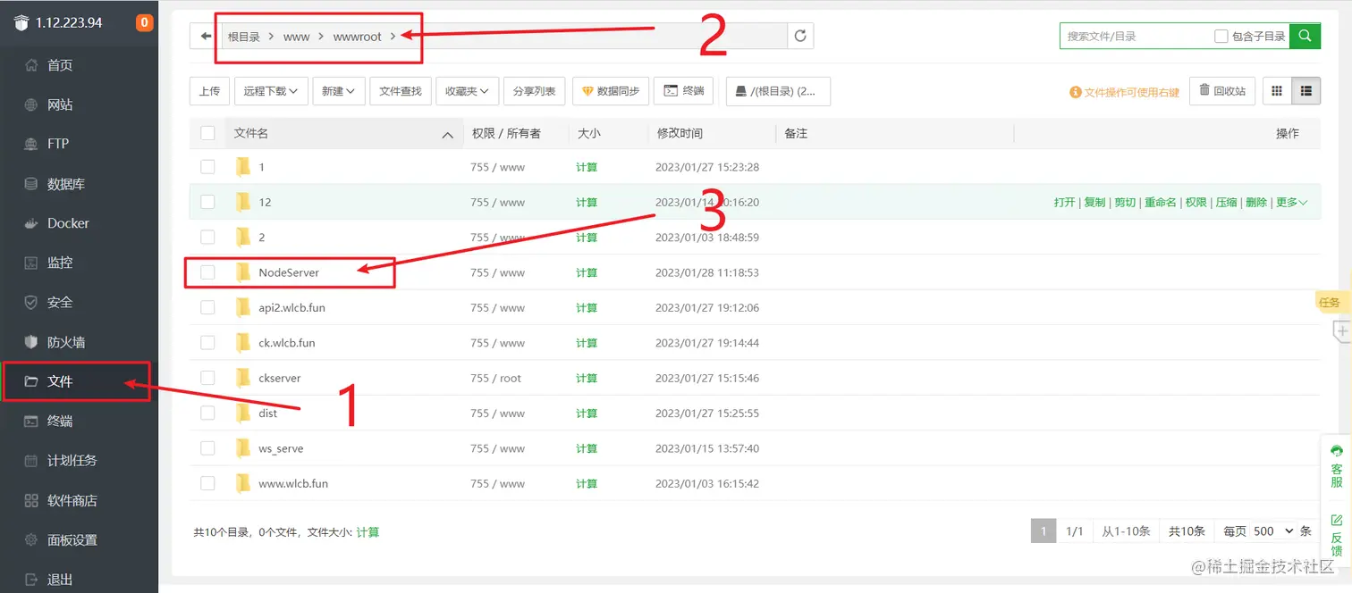Image resolution: width=1352 pixels, height=593 pixels.
Task: Tick the checkbox for folder 12
Action: (x=207, y=202)
